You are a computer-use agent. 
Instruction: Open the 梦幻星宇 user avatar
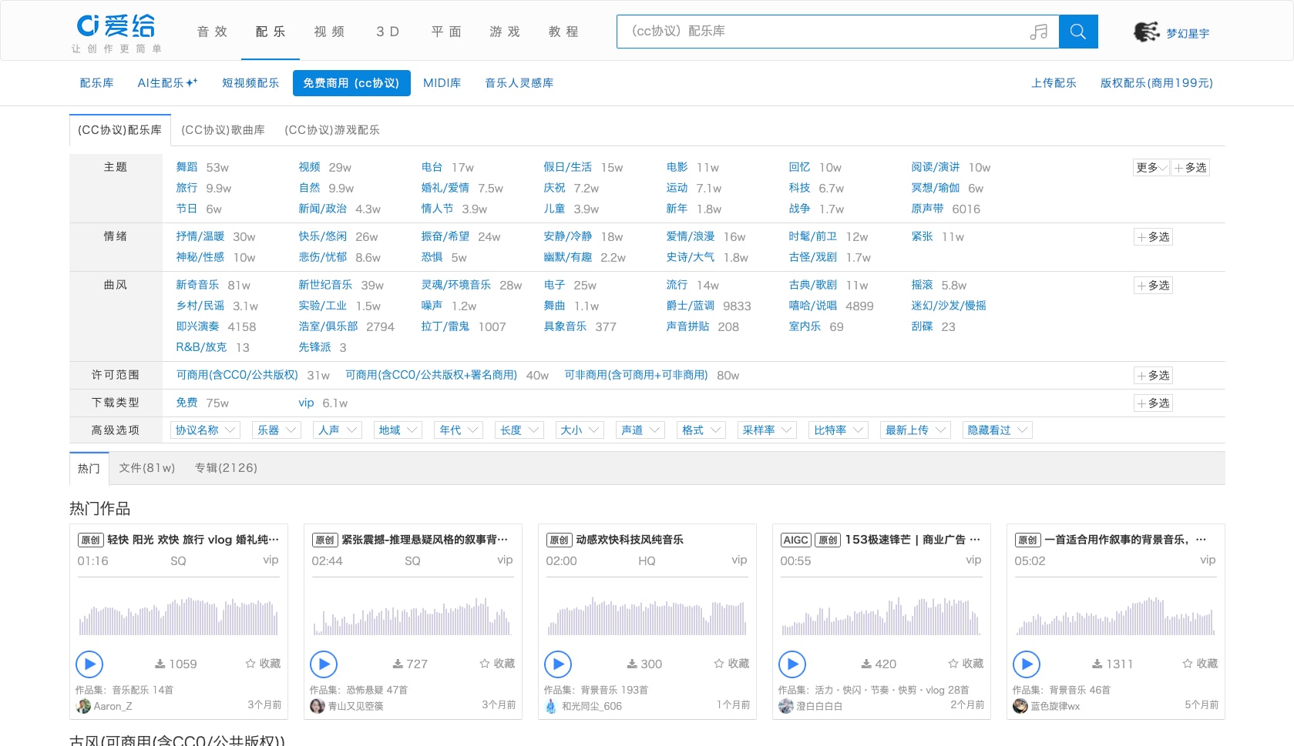(x=1146, y=32)
